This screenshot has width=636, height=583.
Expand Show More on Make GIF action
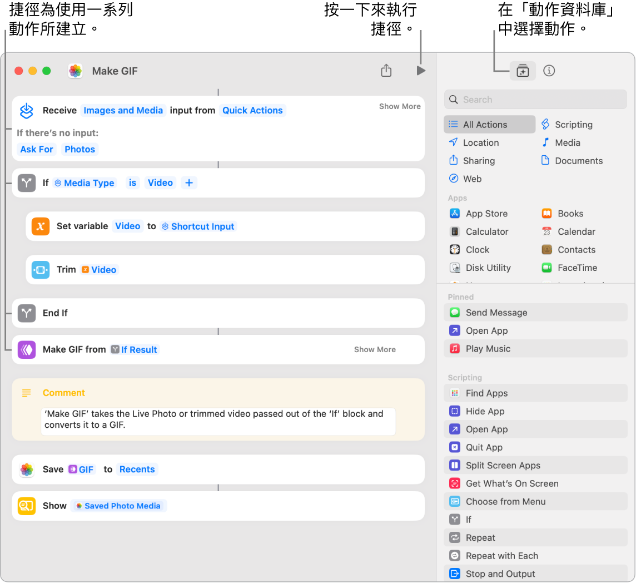click(374, 349)
